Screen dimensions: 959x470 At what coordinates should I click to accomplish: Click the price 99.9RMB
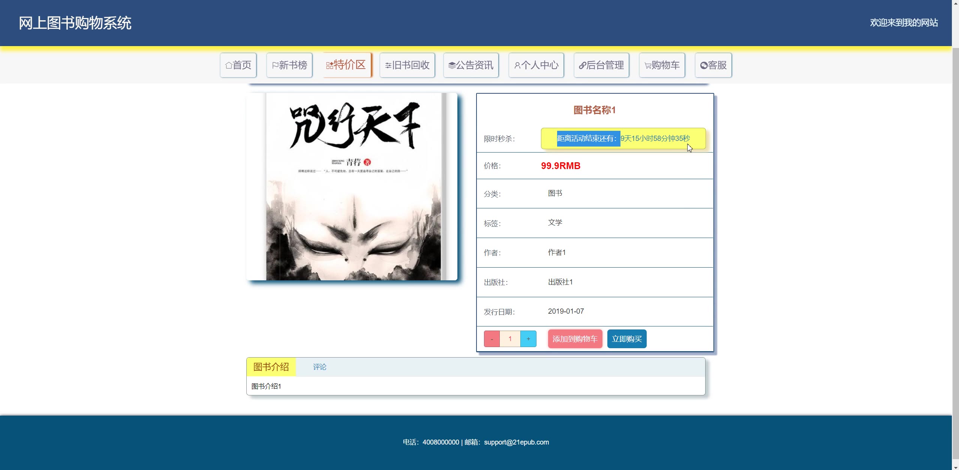(560, 166)
